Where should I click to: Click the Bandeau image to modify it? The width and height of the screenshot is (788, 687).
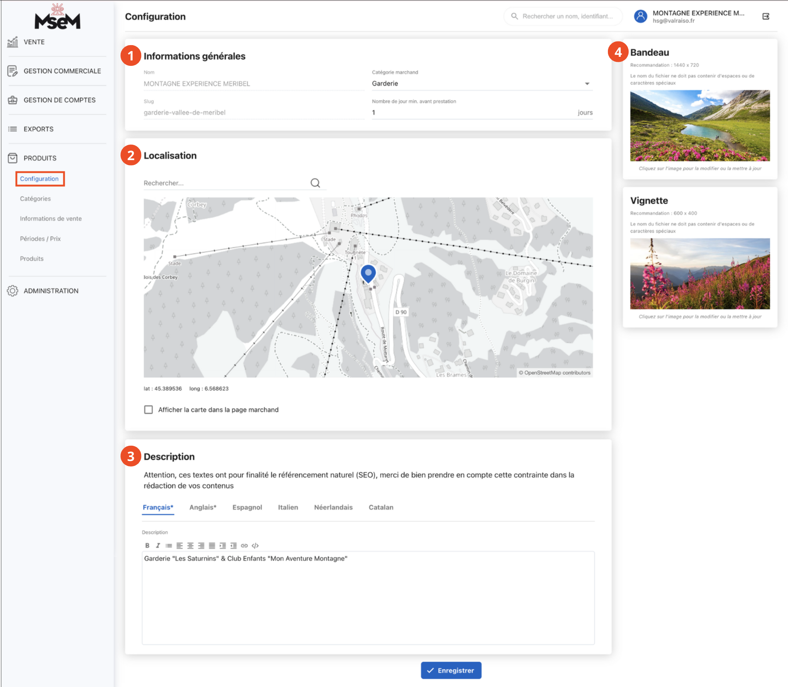(700, 126)
